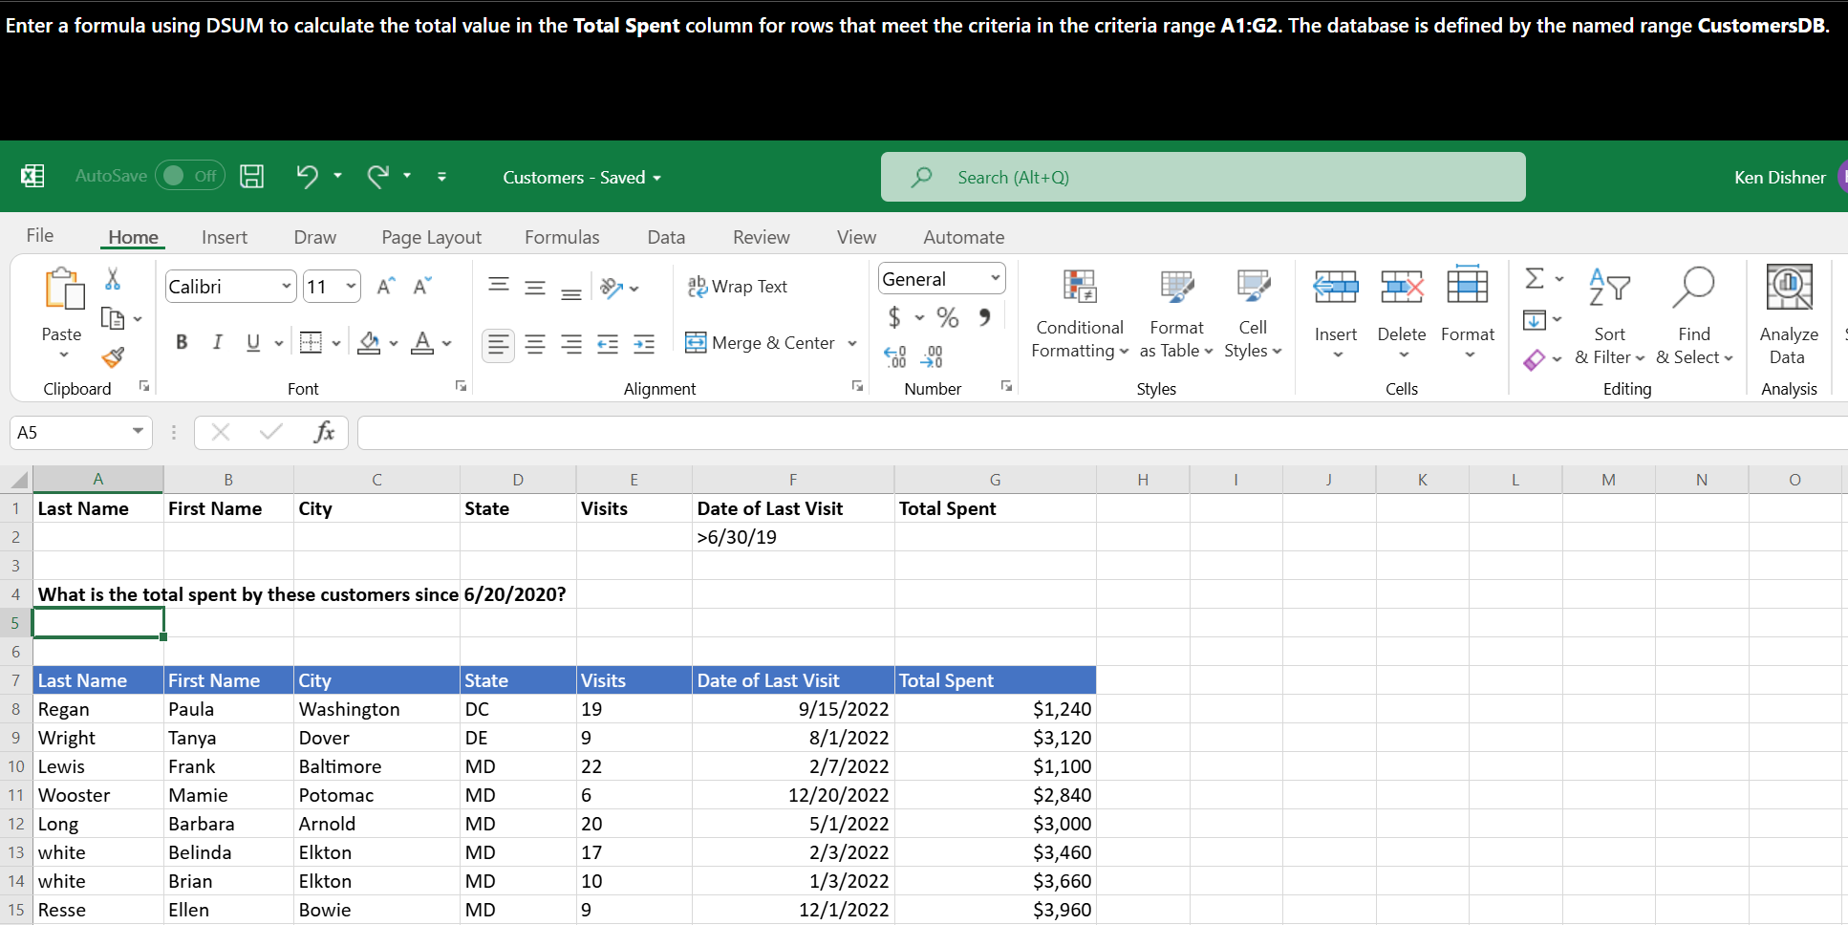Screen dimensions: 1848x925
Task: Click the Fill down icon
Action: pos(1534,319)
